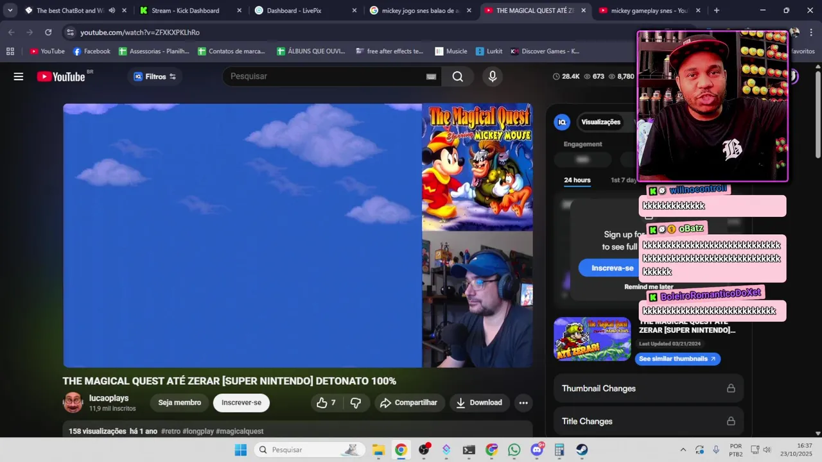
Task: Open the Assessorias - Planilh... bookmark
Action: 154,51
